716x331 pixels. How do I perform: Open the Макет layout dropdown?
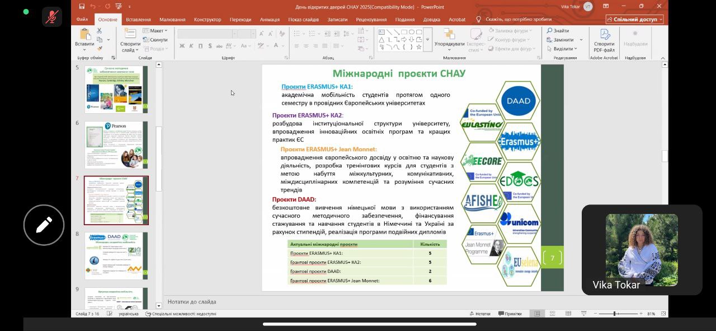coord(155,31)
